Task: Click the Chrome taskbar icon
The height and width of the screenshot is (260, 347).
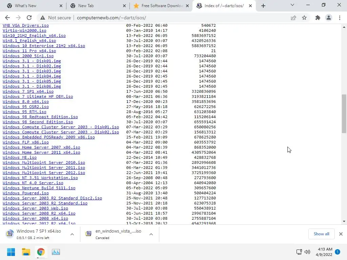Action: [x=41, y=252]
